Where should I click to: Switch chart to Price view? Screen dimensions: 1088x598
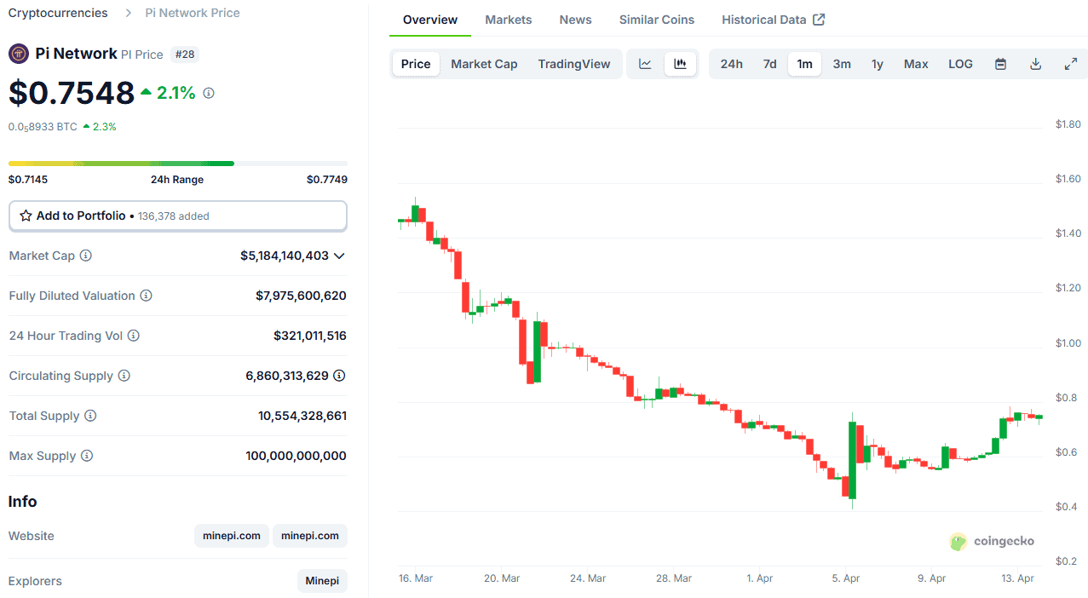pyautogui.click(x=416, y=64)
